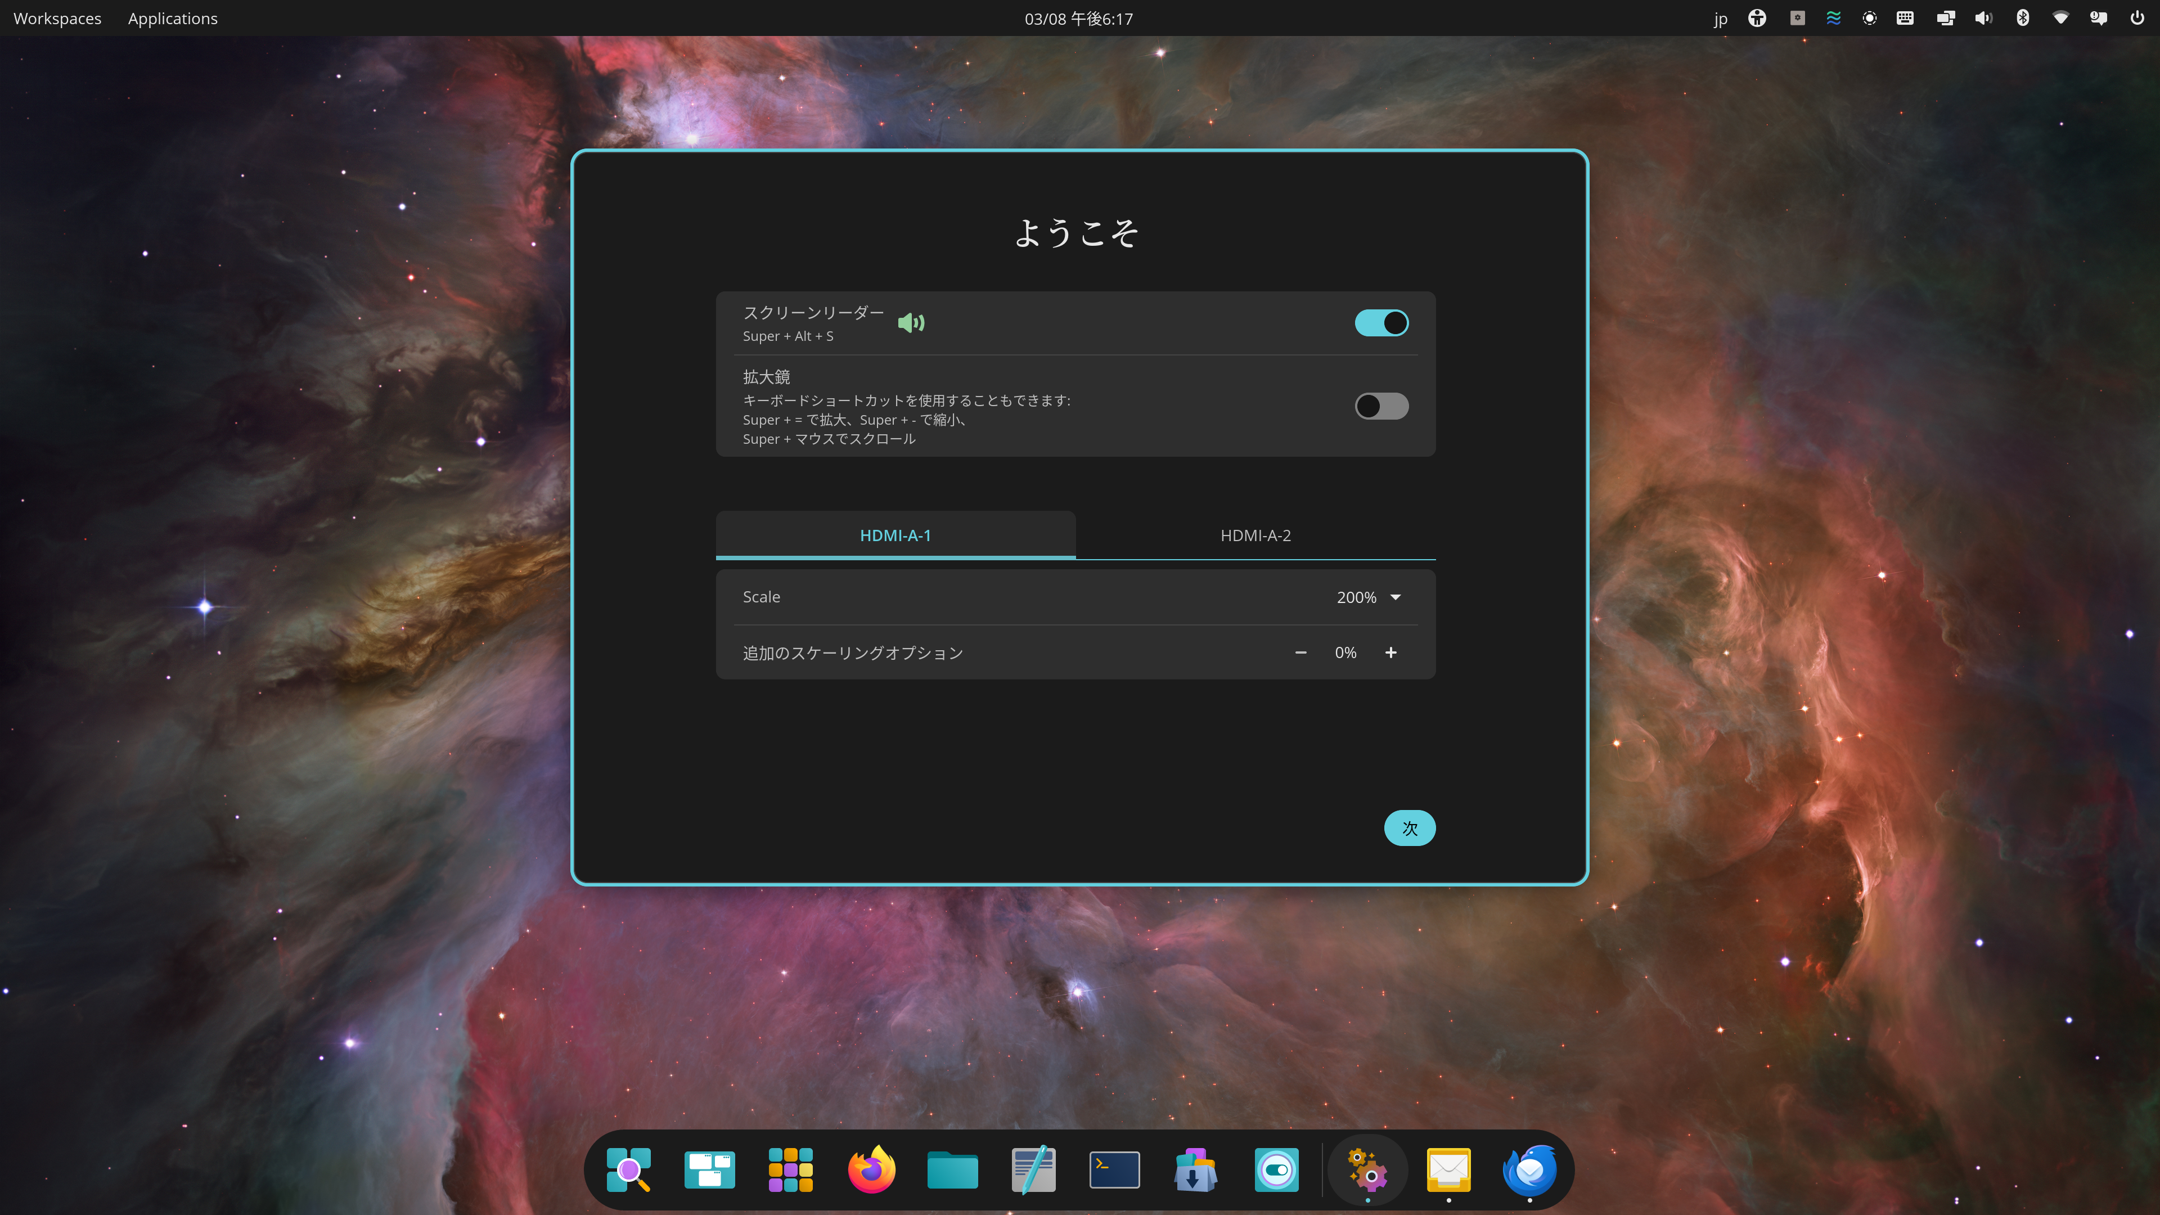The height and width of the screenshot is (1215, 2160).
Task: Decrease additional scaling with minus button
Action: [1300, 652]
